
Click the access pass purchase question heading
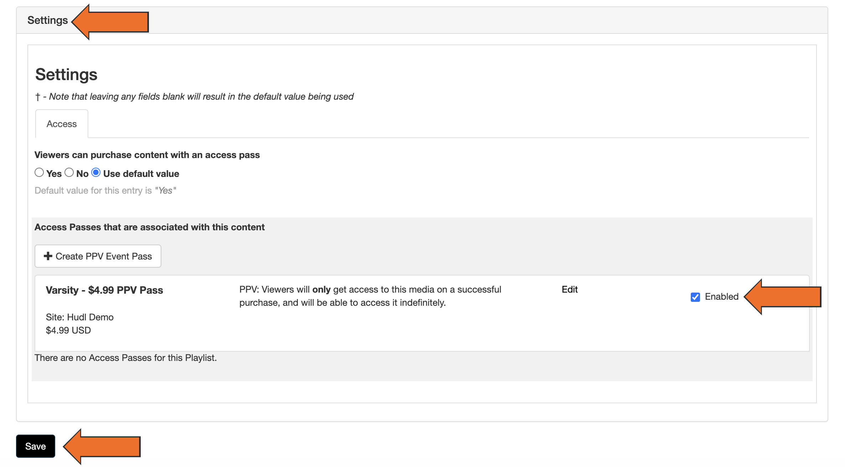(x=147, y=154)
